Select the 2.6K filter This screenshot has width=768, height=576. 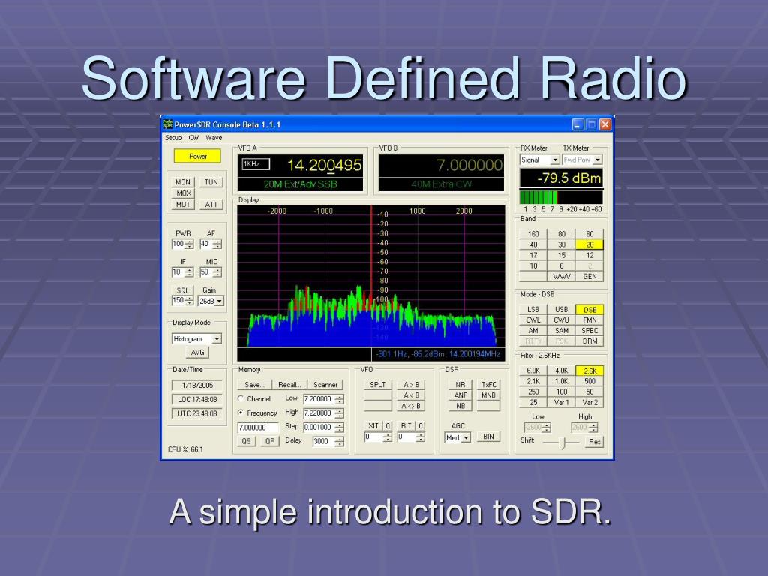click(x=589, y=370)
